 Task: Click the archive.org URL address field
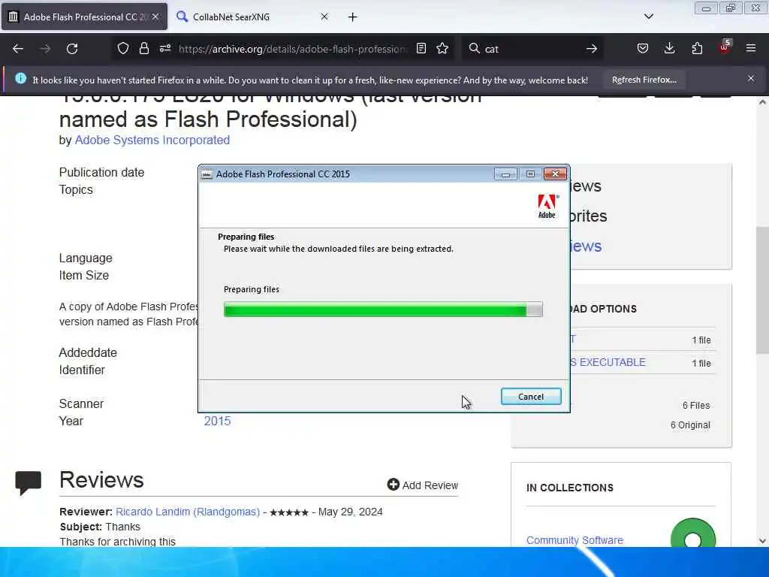tap(293, 49)
